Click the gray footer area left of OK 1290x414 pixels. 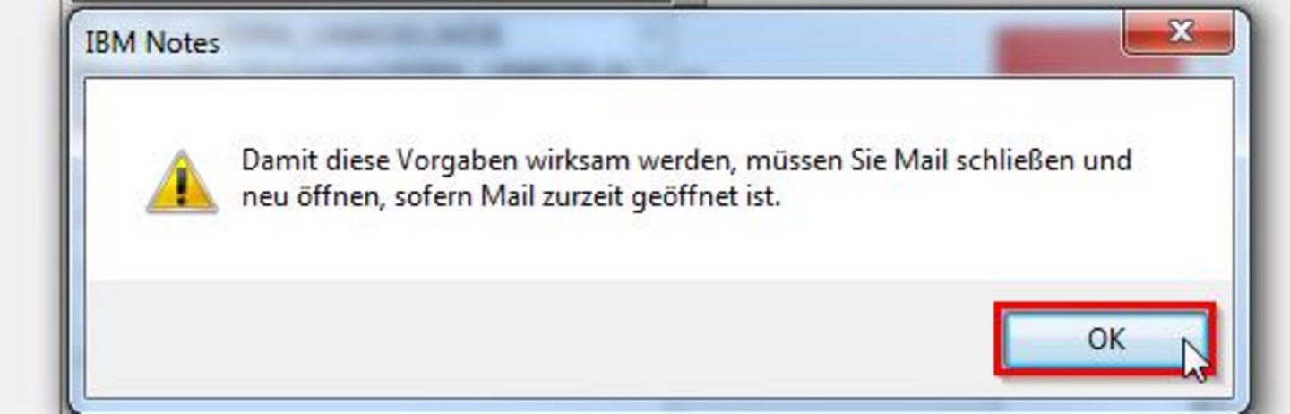click(537, 339)
